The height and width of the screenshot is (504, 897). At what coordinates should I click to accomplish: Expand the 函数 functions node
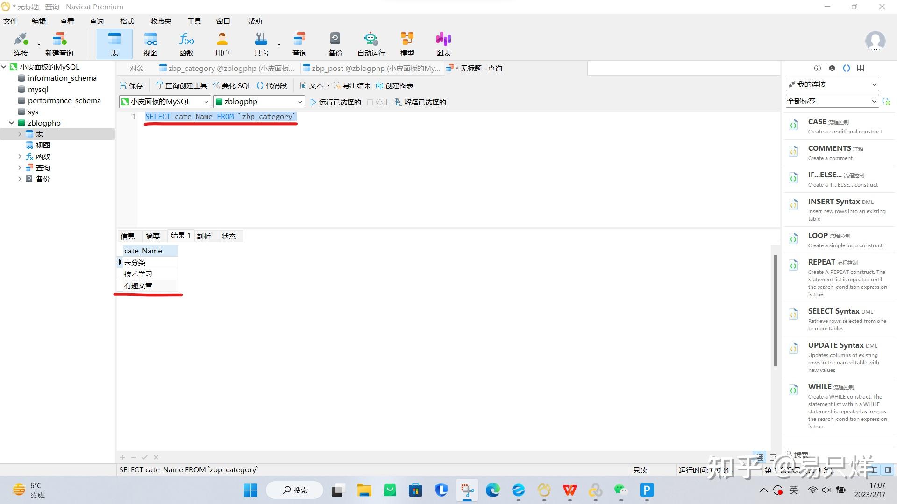[20, 156]
